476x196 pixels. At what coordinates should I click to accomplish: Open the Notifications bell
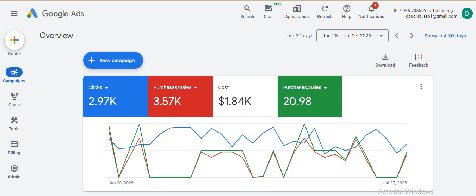371,9
